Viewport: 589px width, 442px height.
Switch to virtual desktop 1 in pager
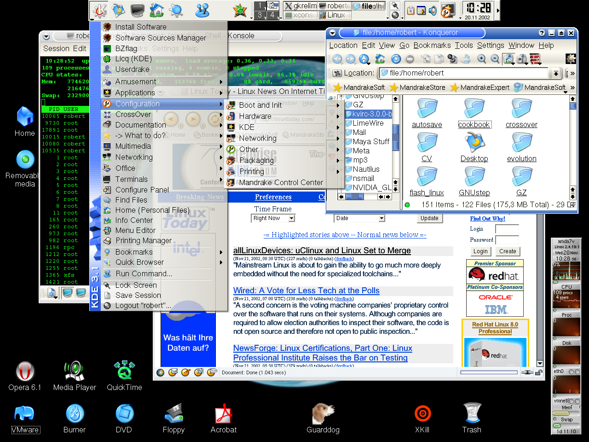click(260, 6)
